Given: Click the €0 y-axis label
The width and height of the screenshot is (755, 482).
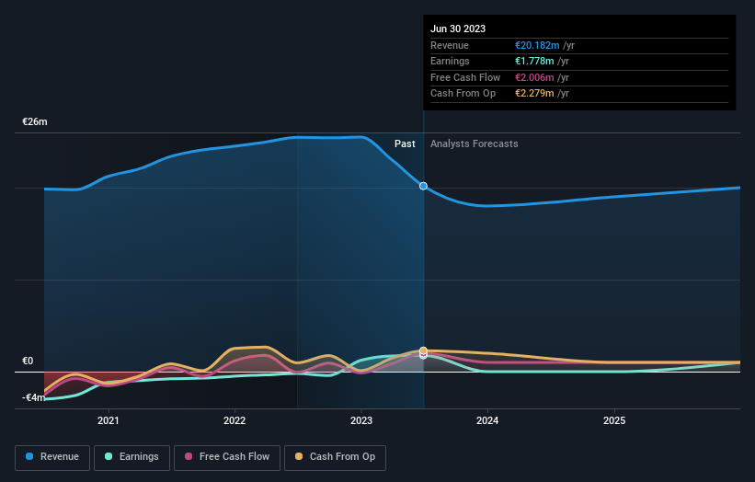Looking at the screenshot, I should click(x=28, y=361).
